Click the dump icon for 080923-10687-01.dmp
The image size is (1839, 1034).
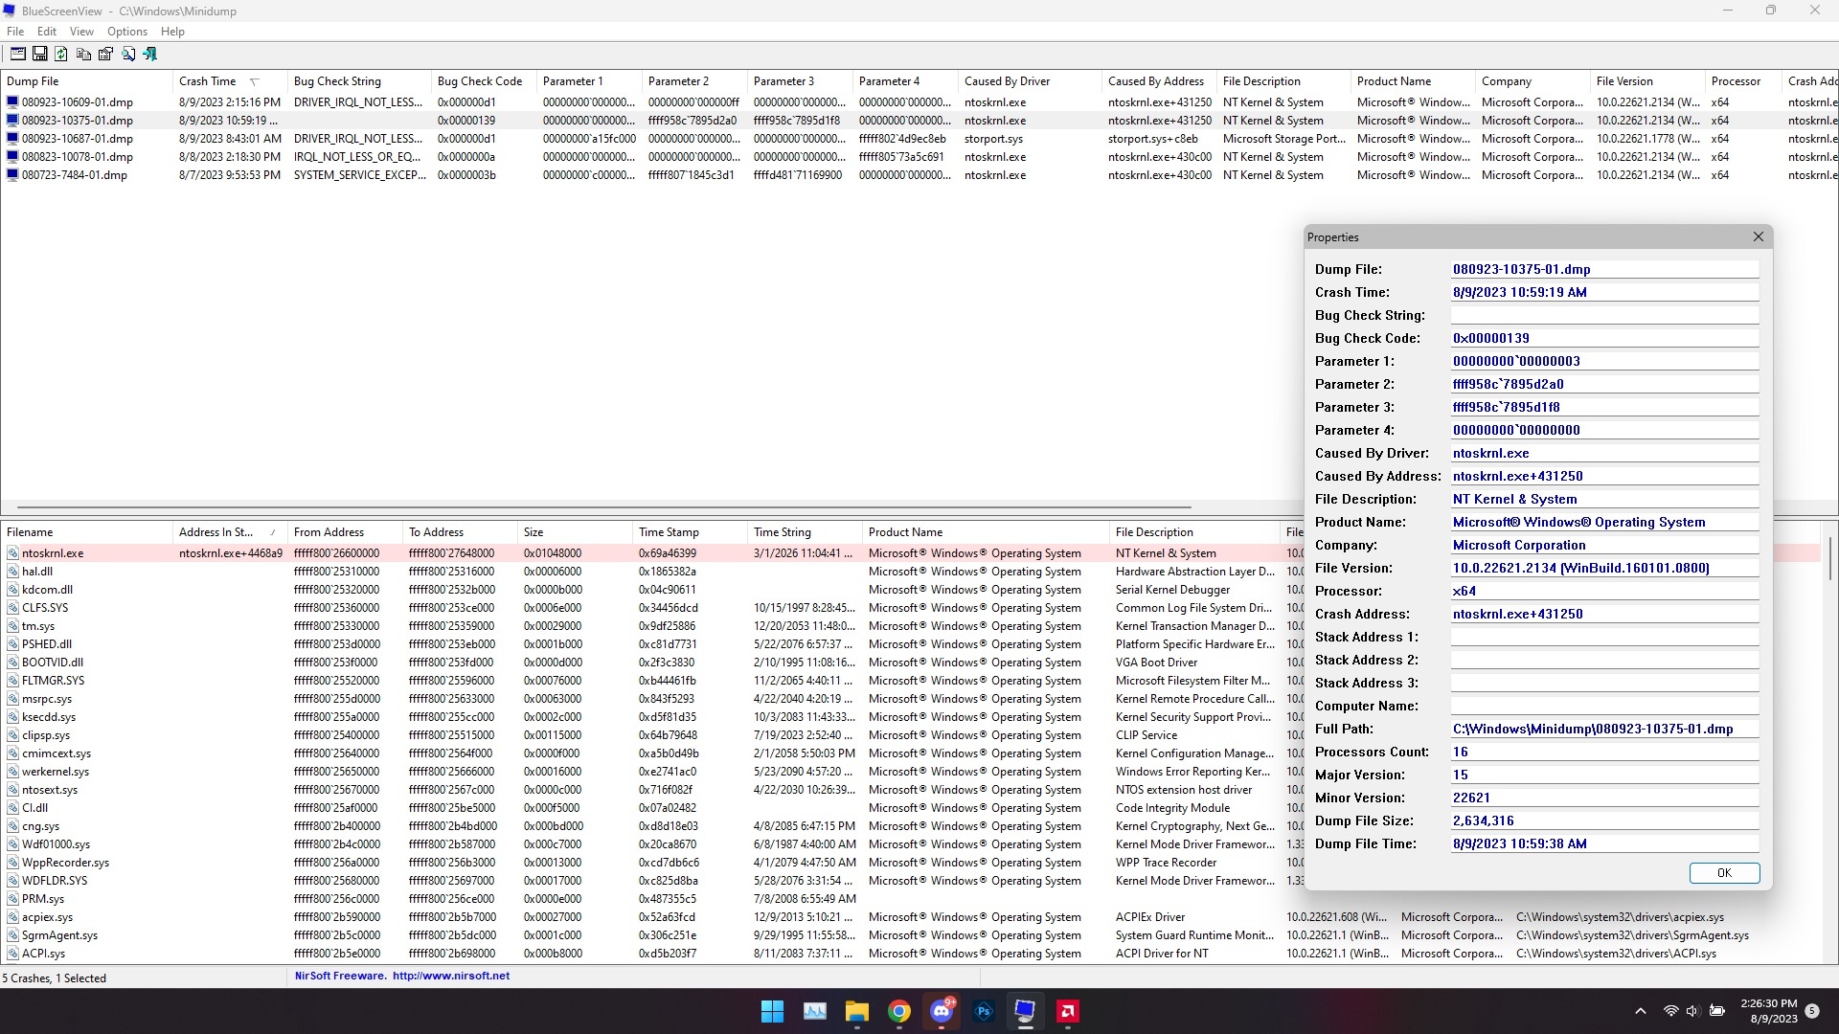click(x=12, y=139)
